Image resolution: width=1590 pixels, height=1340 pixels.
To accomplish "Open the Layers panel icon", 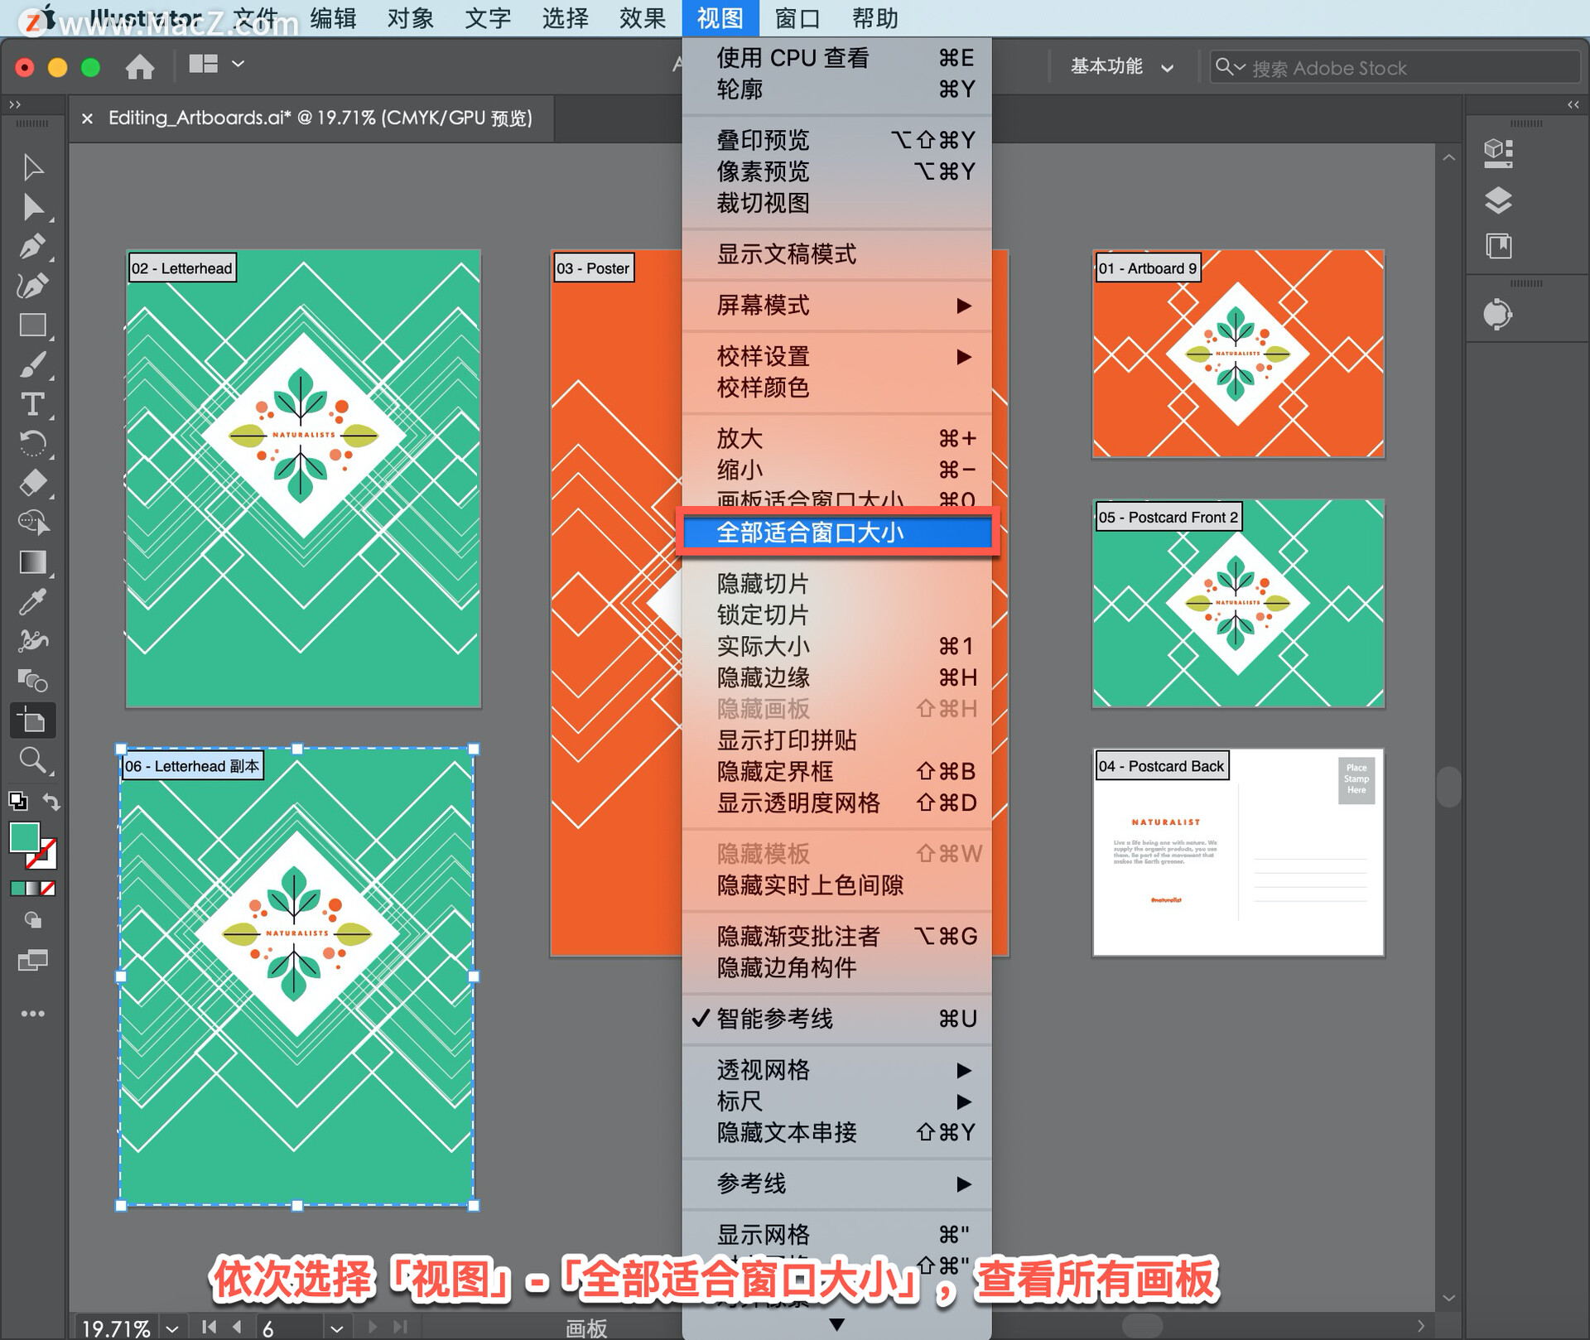I will 1498,200.
